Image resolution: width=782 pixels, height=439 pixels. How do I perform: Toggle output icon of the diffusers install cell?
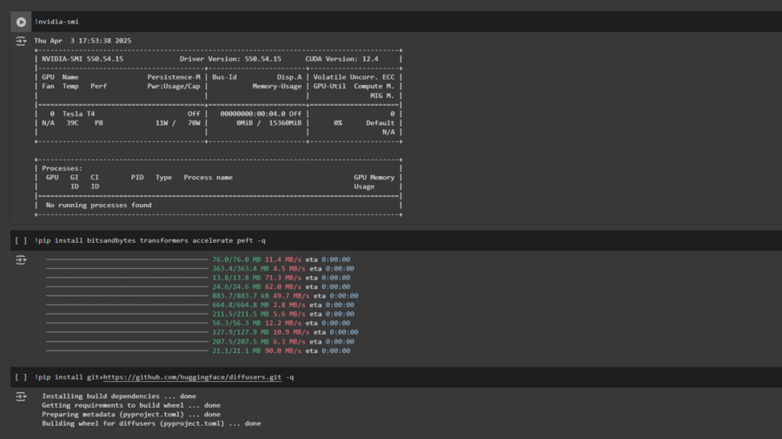tap(21, 396)
